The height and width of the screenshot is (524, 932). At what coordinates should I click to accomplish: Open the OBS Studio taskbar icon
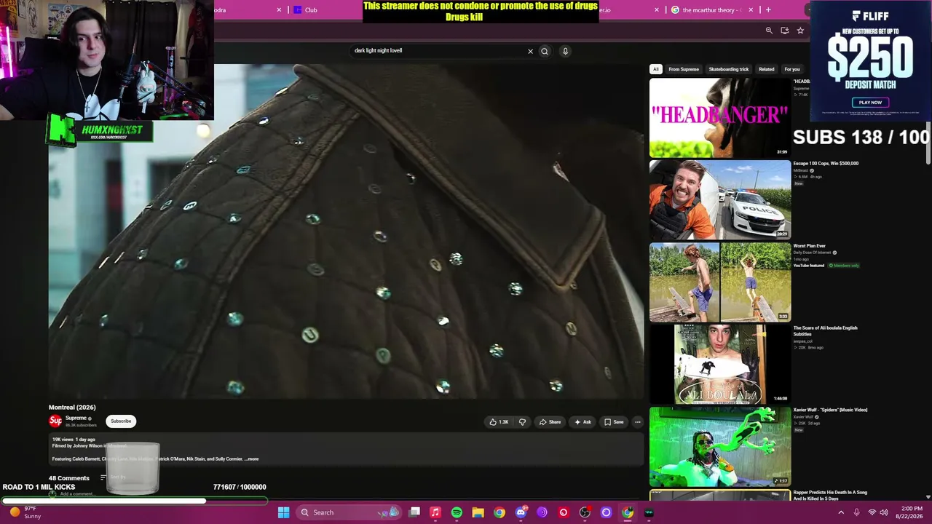coord(585,512)
